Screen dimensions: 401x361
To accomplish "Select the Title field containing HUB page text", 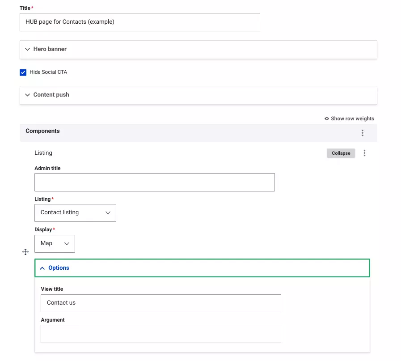I will (139, 22).
